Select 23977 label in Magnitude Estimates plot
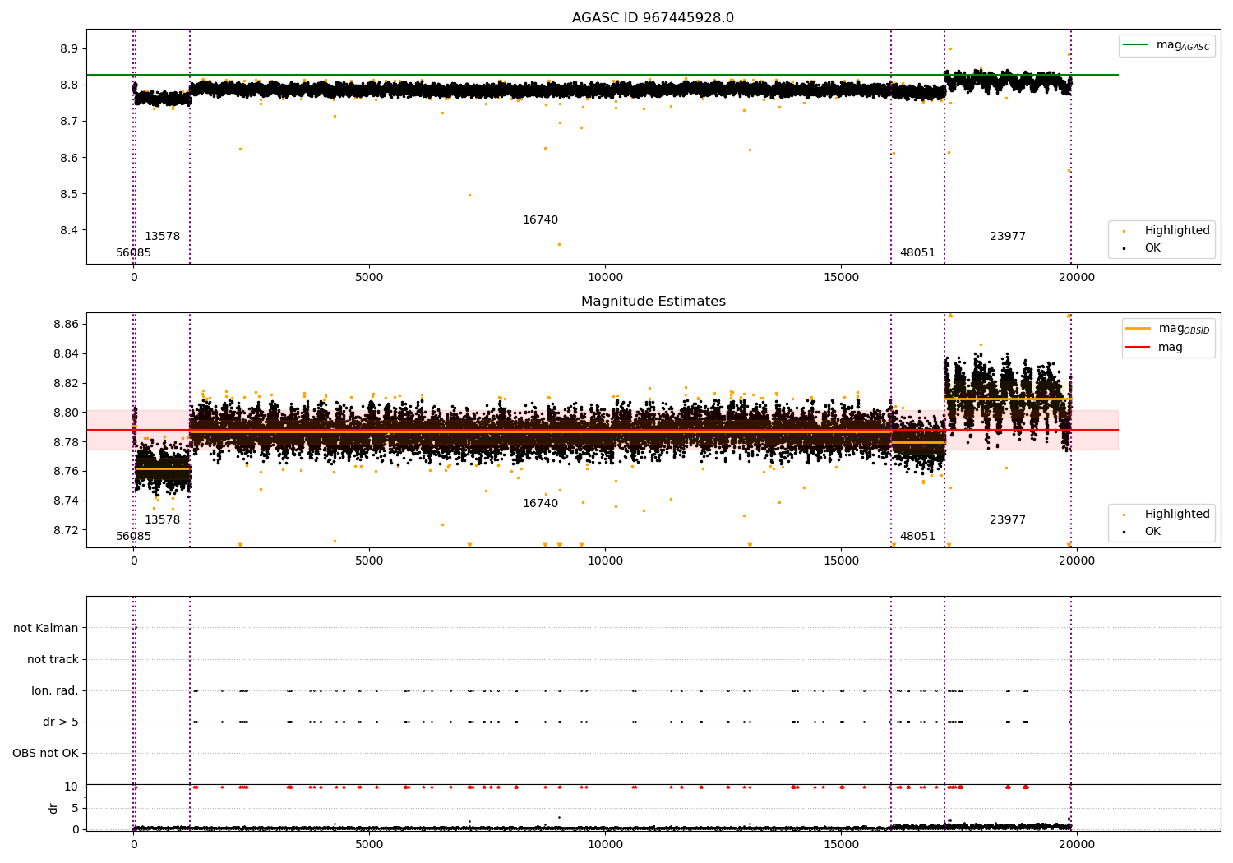This screenshot has width=1233, height=863. point(1008,520)
